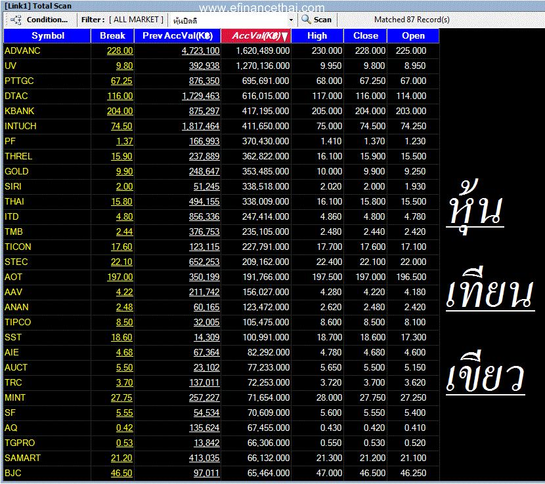Image resolution: width=545 pixels, height=484 pixels.
Task: Select the AIE symbol
Action: pyautogui.click(x=11, y=353)
